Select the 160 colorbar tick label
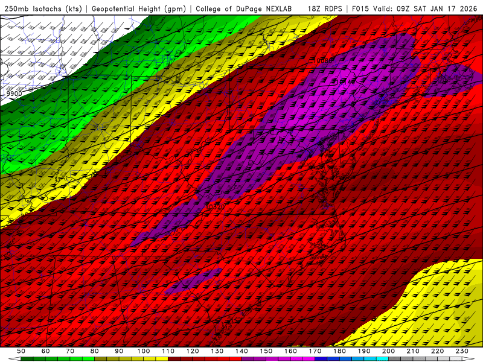Screen dimensions: 483x362 coord(290,351)
